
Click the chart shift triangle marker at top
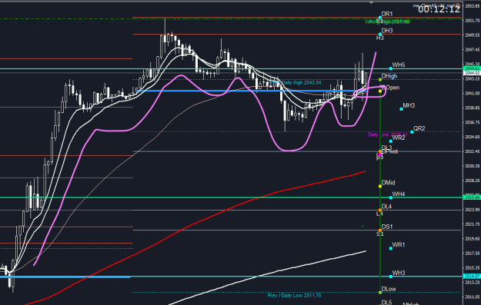tap(372, 3)
